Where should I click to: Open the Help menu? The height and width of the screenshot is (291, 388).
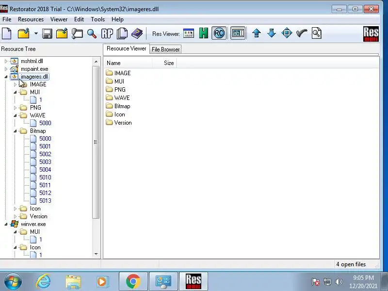coord(117,19)
